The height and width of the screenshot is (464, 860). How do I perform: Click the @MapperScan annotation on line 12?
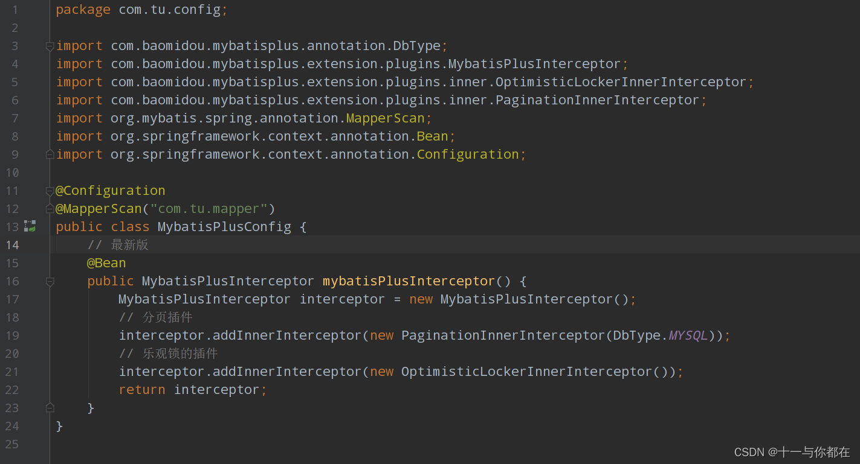point(99,209)
